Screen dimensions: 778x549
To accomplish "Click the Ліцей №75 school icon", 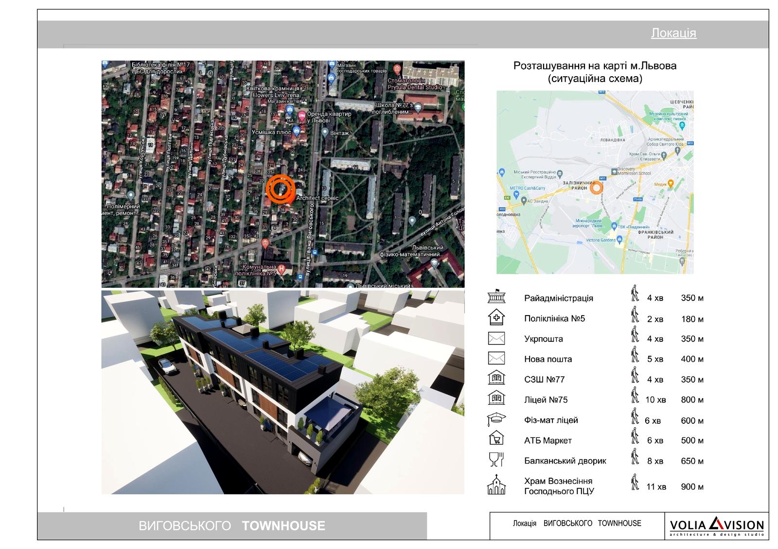I will pos(496,399).
